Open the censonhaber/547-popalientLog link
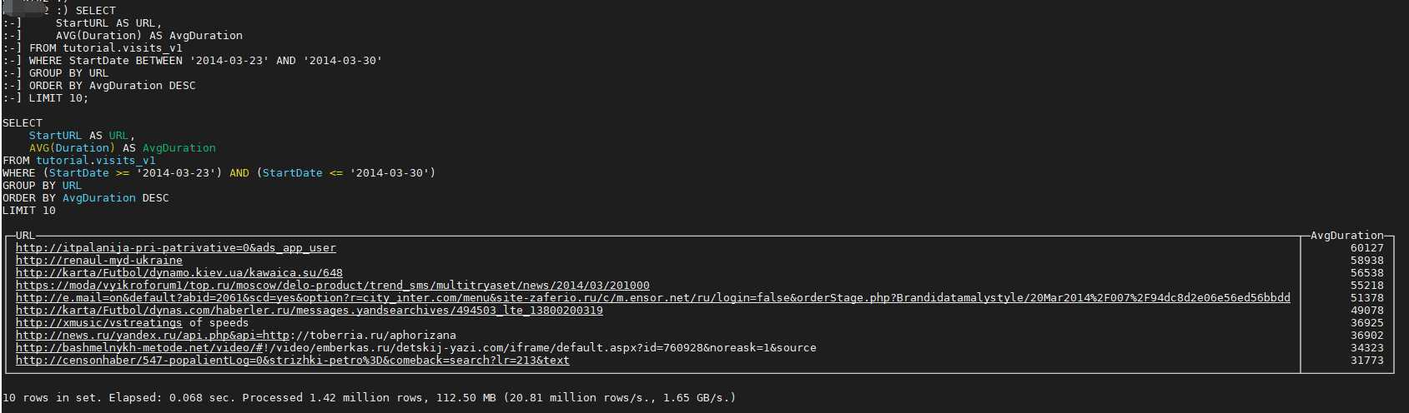The height and width of the screenshot is (413, 1409). click(293, 361)
